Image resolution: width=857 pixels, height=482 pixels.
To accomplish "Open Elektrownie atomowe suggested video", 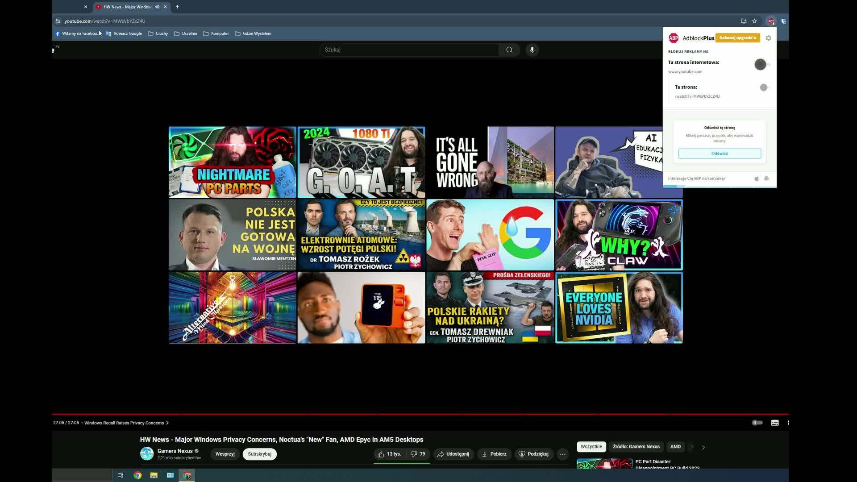I will click(x=361, y=235).
